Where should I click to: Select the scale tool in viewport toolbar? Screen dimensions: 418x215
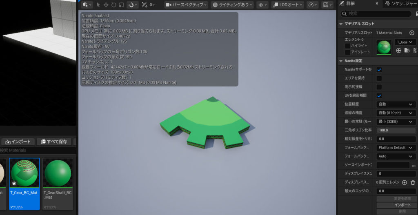pos(121,5)
